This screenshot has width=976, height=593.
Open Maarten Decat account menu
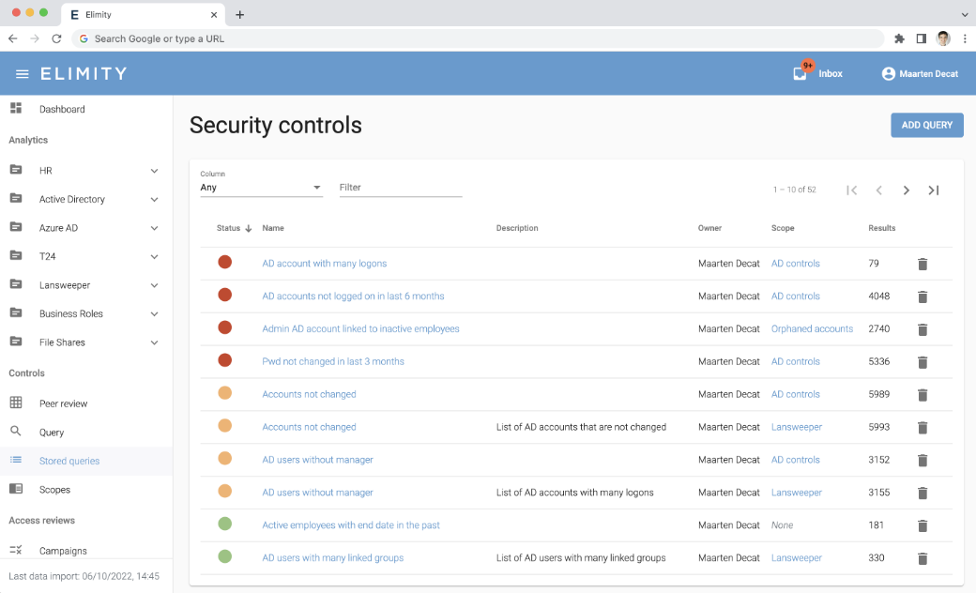pos(920,73)
